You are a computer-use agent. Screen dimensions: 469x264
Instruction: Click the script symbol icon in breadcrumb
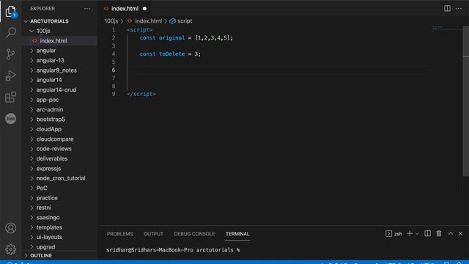pos(173,21)
